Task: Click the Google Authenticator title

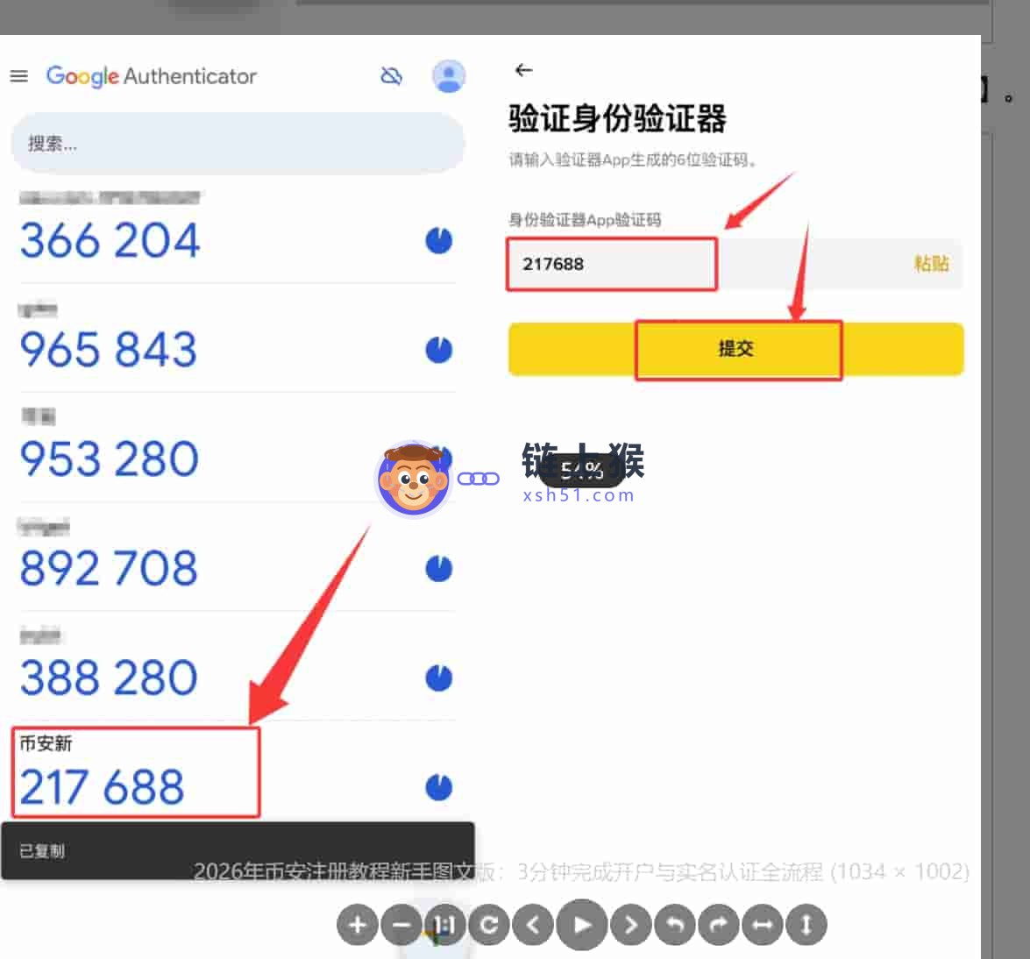Action: (x=152, y=76)
